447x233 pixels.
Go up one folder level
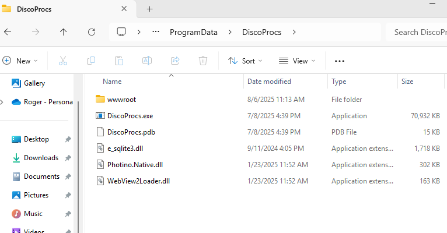click(64, 32)
